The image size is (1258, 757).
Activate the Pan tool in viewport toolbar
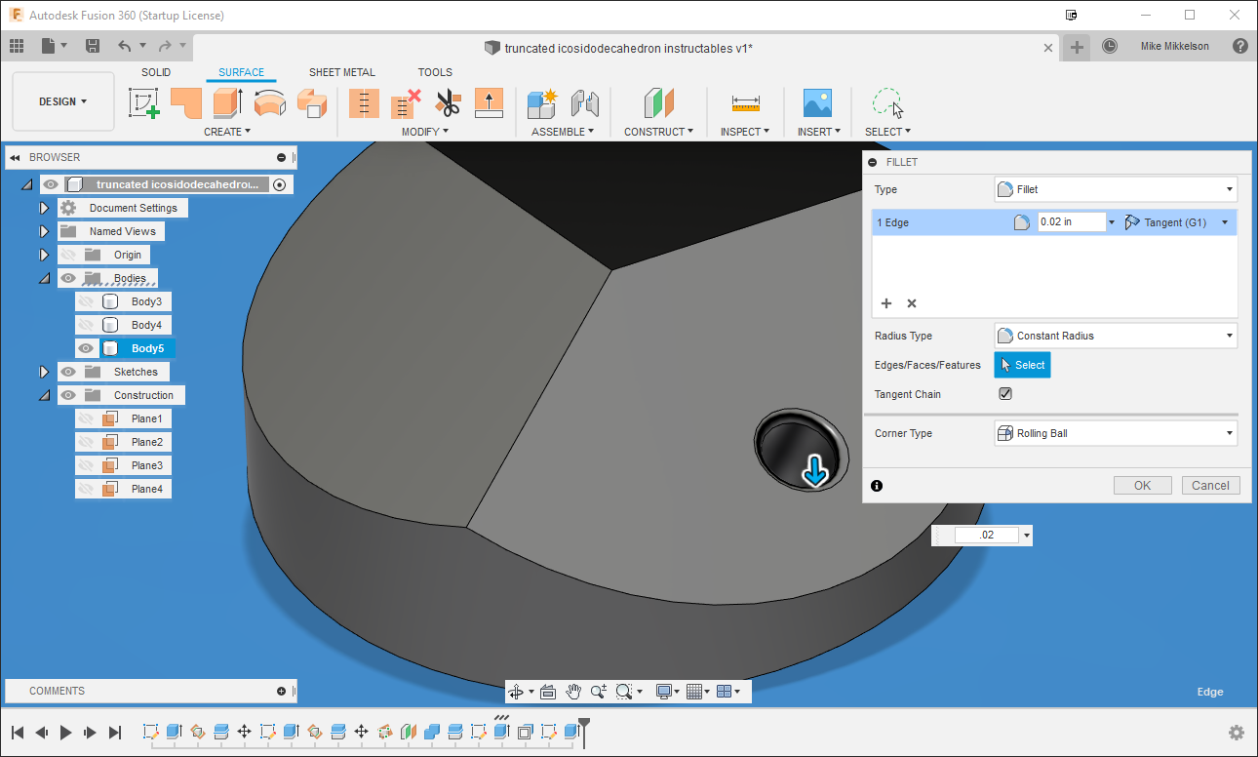point(572,691)
